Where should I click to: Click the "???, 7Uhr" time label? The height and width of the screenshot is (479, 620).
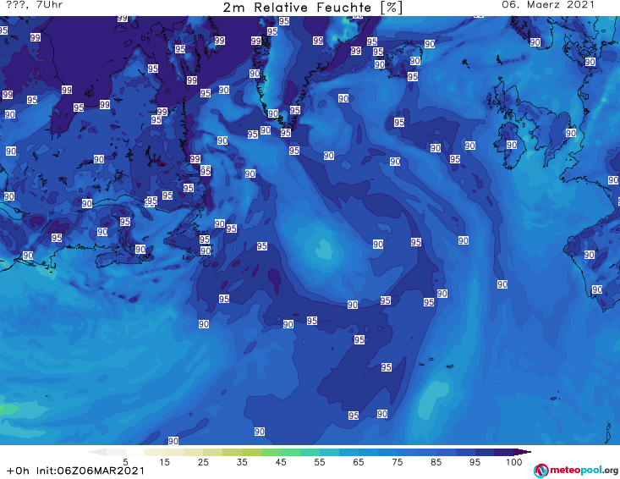[x=35, y=5]
